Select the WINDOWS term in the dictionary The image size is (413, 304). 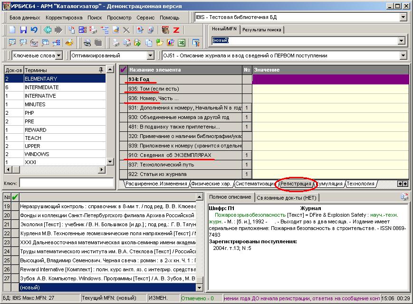click(55, 154)
